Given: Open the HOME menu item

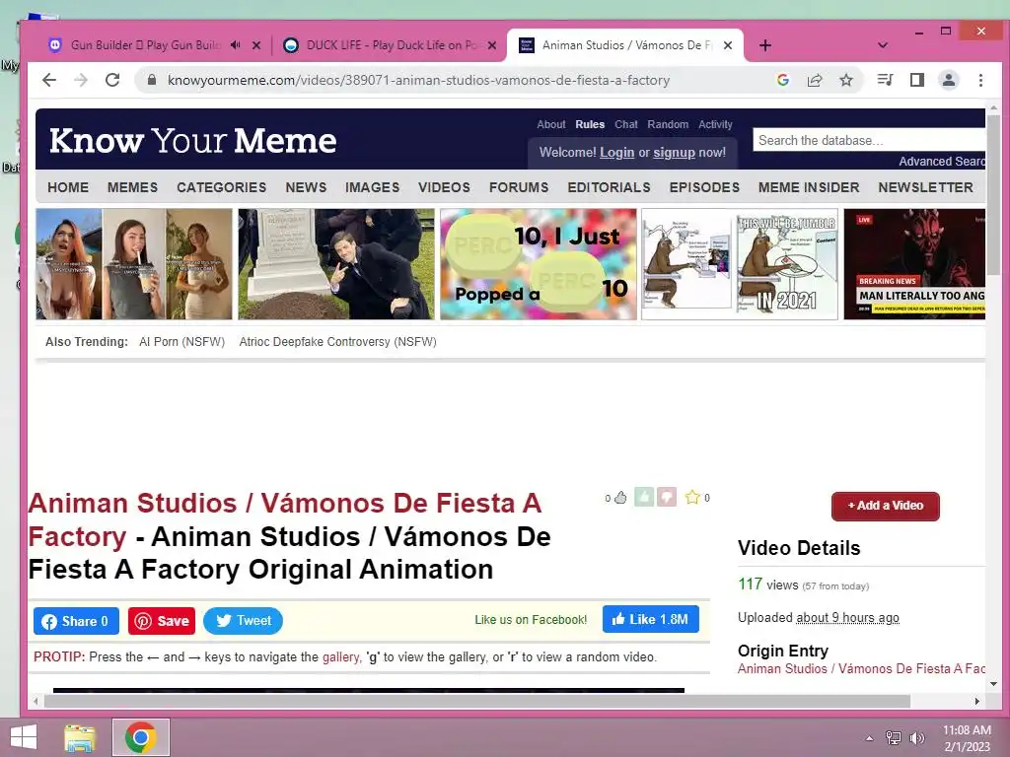Looking at the screenshot, I should pos(68,187).
